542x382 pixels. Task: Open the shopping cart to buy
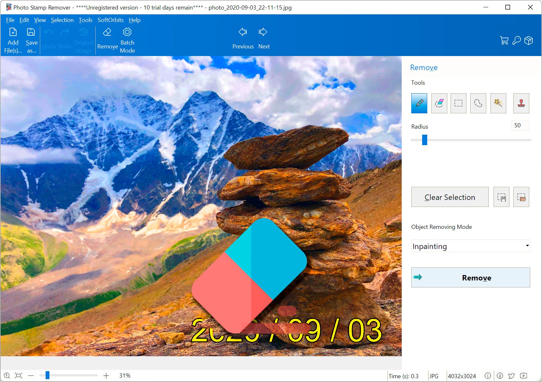point(504,40)
